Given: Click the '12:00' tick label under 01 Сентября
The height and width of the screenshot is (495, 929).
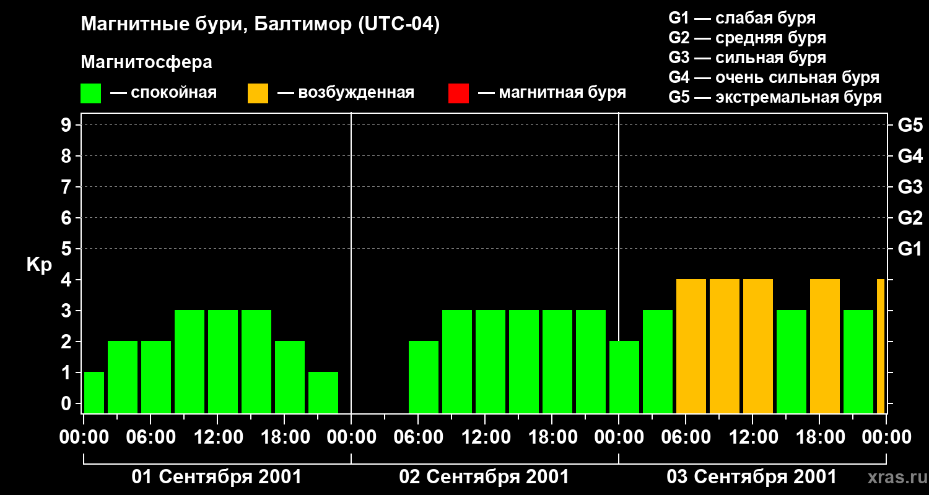Looking at the screenshot, I should [x=217, y=437].
